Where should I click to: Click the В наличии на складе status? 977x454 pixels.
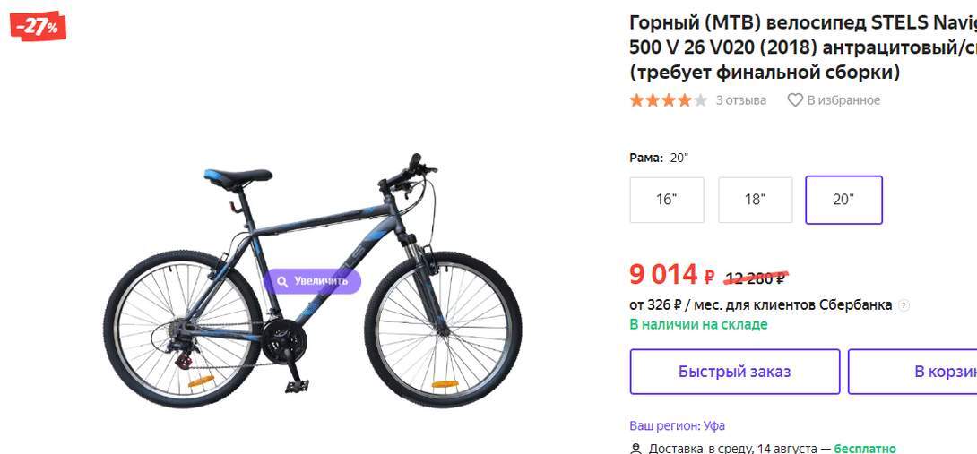pos(698,324)
